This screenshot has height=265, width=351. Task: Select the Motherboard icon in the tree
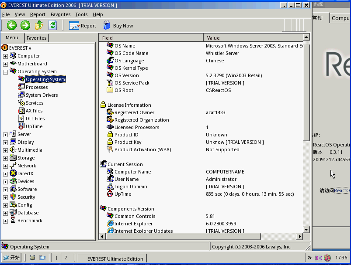click(13, 63)
